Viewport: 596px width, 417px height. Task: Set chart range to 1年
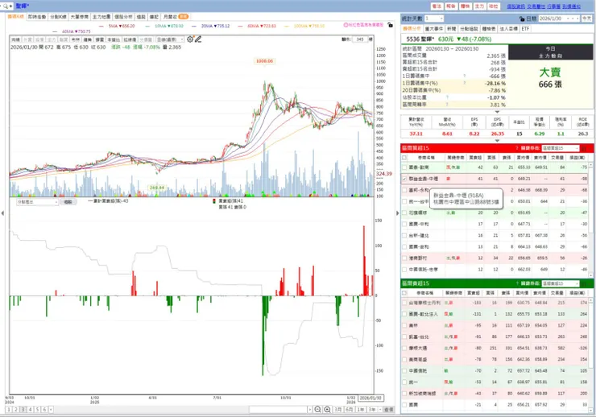pos(361,410)
